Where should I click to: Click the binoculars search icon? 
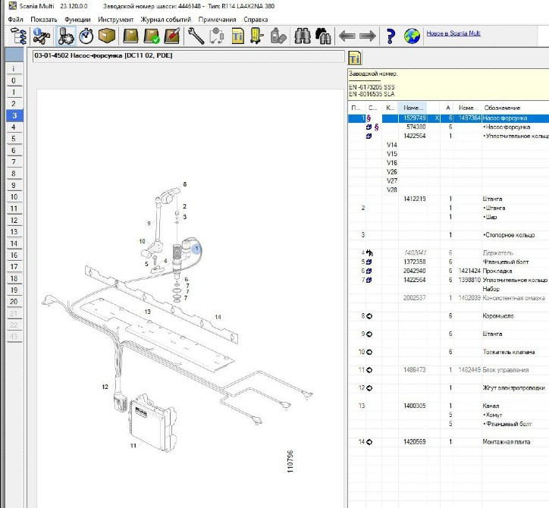(x=301, y=36)
